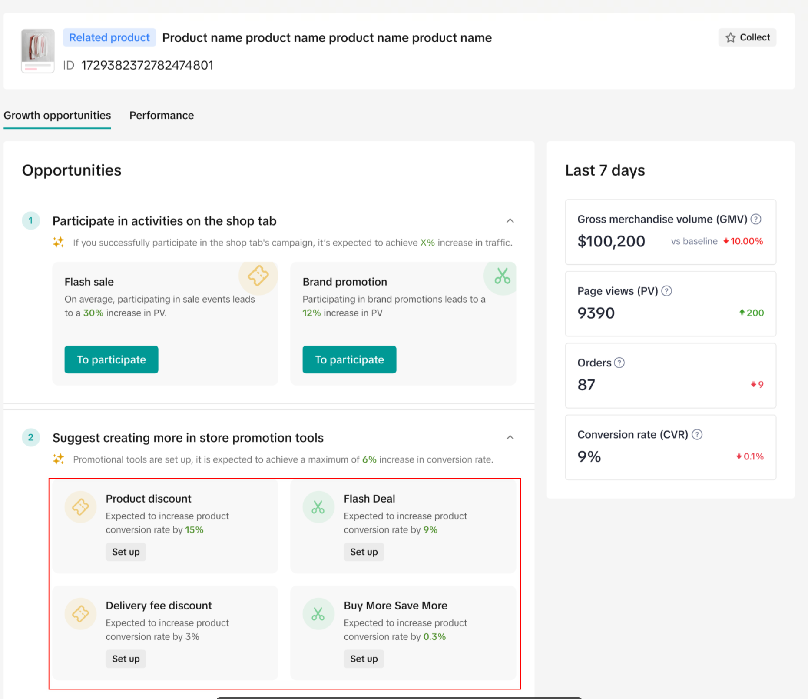Set up the Product discount promotion

click(x=126, y=552)
